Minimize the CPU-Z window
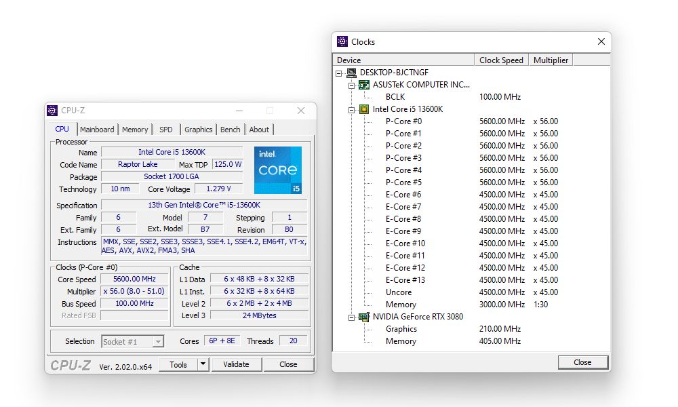 tap(239, 111)
